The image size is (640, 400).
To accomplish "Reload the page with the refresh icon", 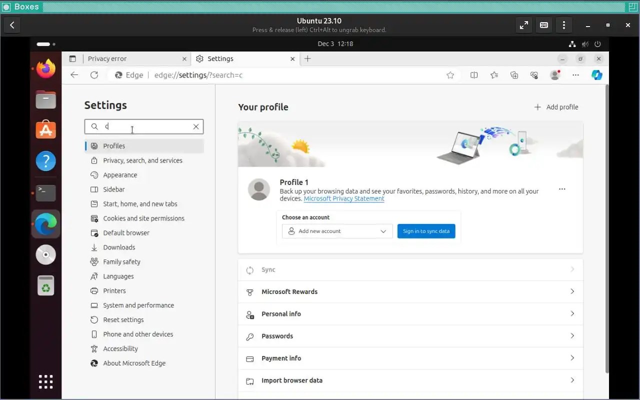I will [x=94, y=75].
